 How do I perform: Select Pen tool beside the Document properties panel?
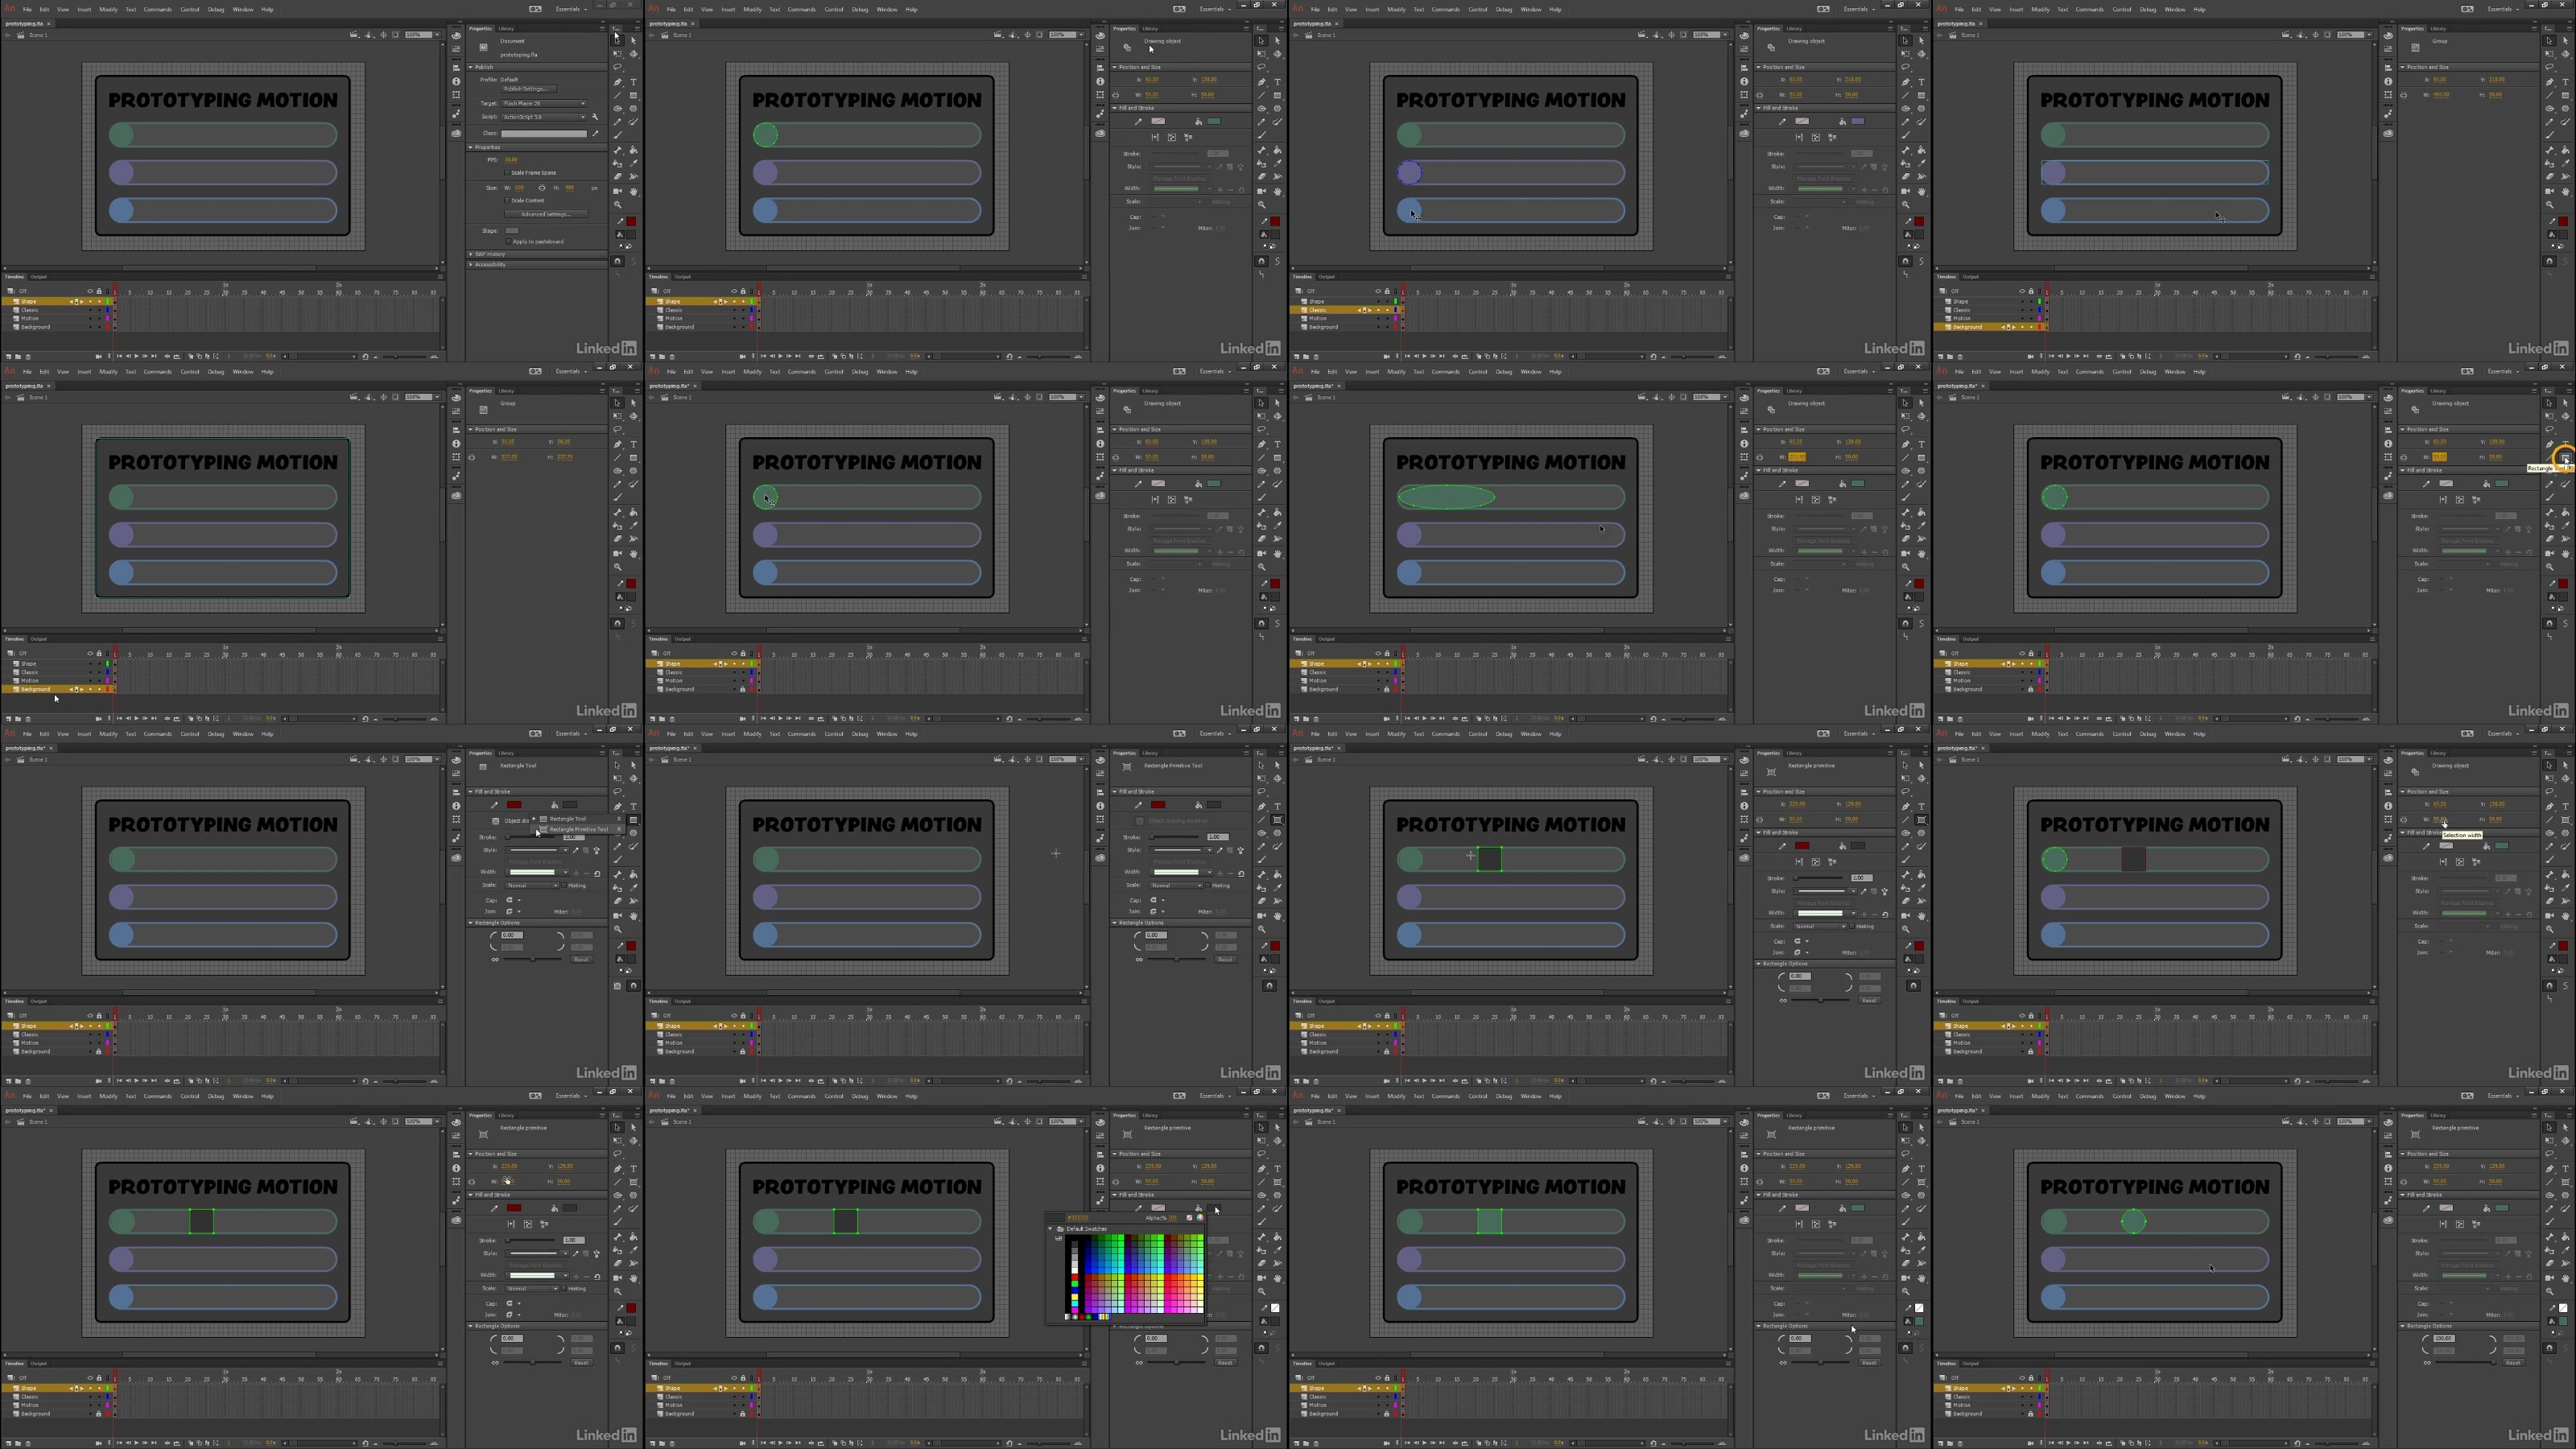(x=618, y=83)
